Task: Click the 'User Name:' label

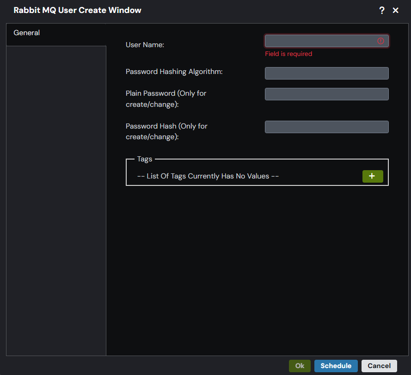Action: (x=145, y=45)
